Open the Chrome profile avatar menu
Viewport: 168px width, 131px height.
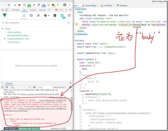point(65,5)
